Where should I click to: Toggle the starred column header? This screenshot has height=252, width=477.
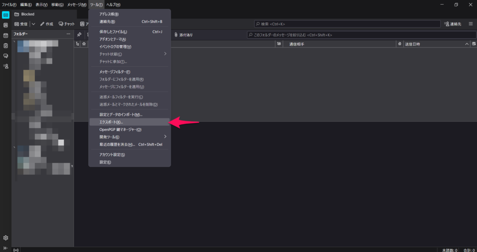[x=84, y=44]
